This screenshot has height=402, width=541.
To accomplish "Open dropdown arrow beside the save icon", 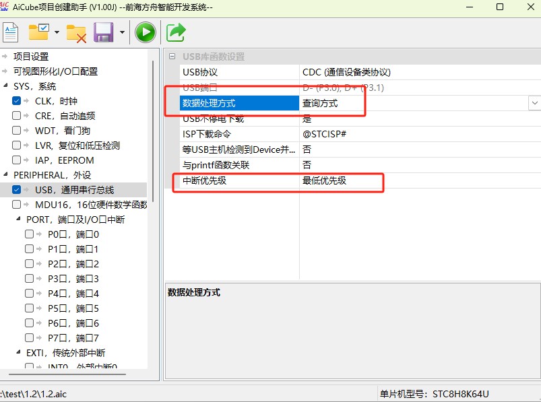I will click(122, 32).
